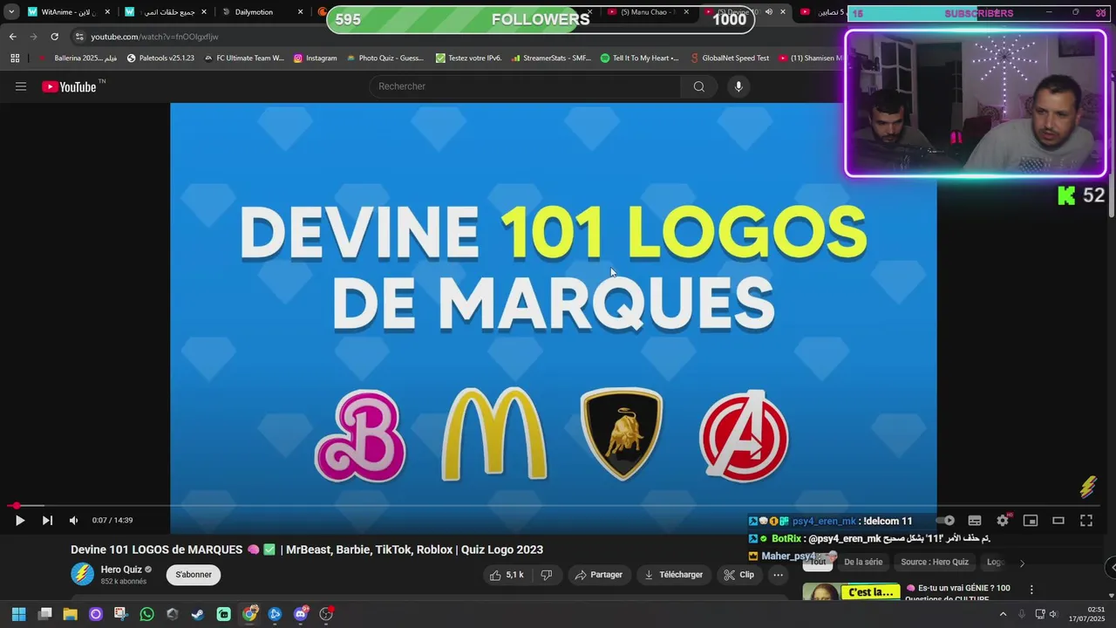The image size is (1116, 628).
Task: Enable theater mode view
Action: click(x=1058, y=521)
